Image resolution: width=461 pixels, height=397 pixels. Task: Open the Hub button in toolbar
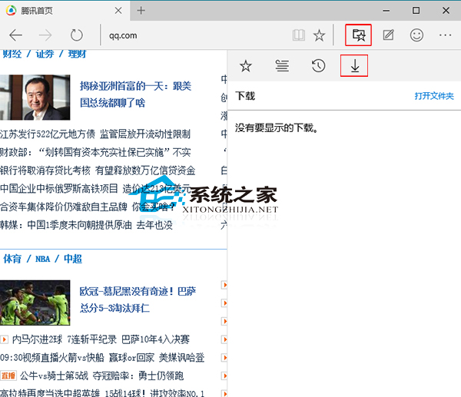click(358, 35)
